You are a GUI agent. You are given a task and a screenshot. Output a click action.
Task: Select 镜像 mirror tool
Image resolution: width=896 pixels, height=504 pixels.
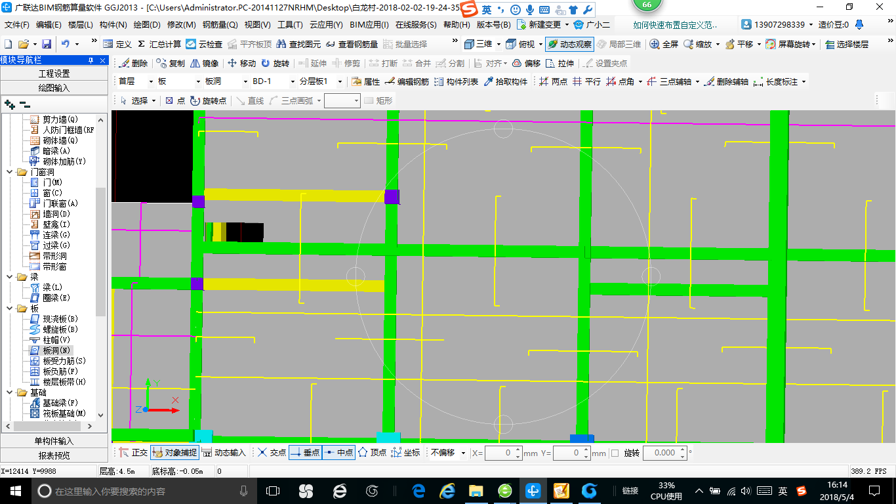point(205,63)
